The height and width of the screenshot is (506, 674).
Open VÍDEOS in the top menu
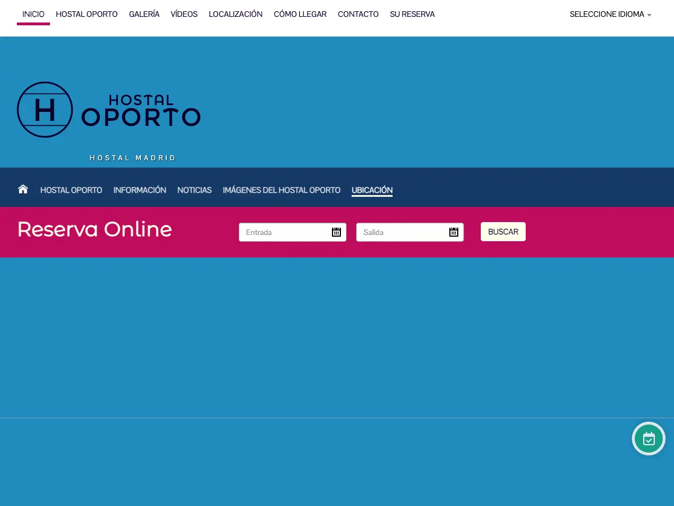[184, 15]
